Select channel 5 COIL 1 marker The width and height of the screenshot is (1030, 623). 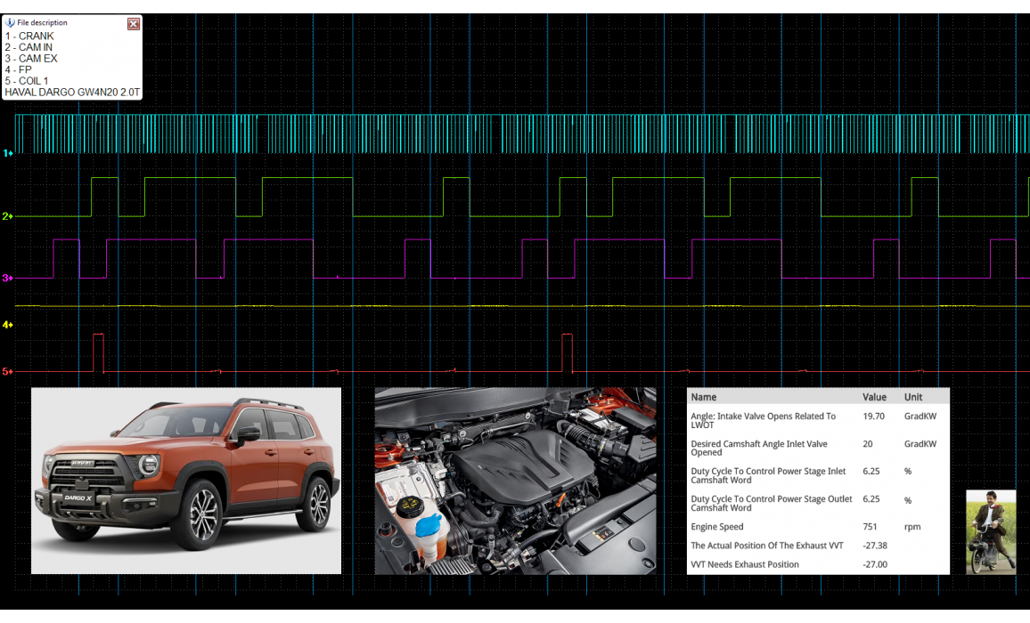(x=6, y=371)
